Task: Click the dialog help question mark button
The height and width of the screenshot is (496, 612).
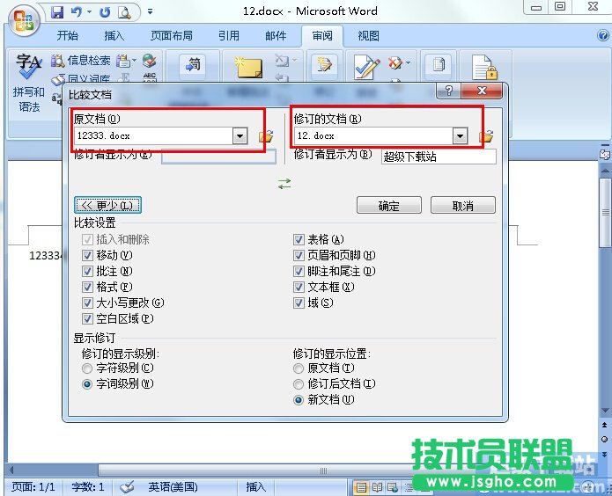Action: pos(448,91)
